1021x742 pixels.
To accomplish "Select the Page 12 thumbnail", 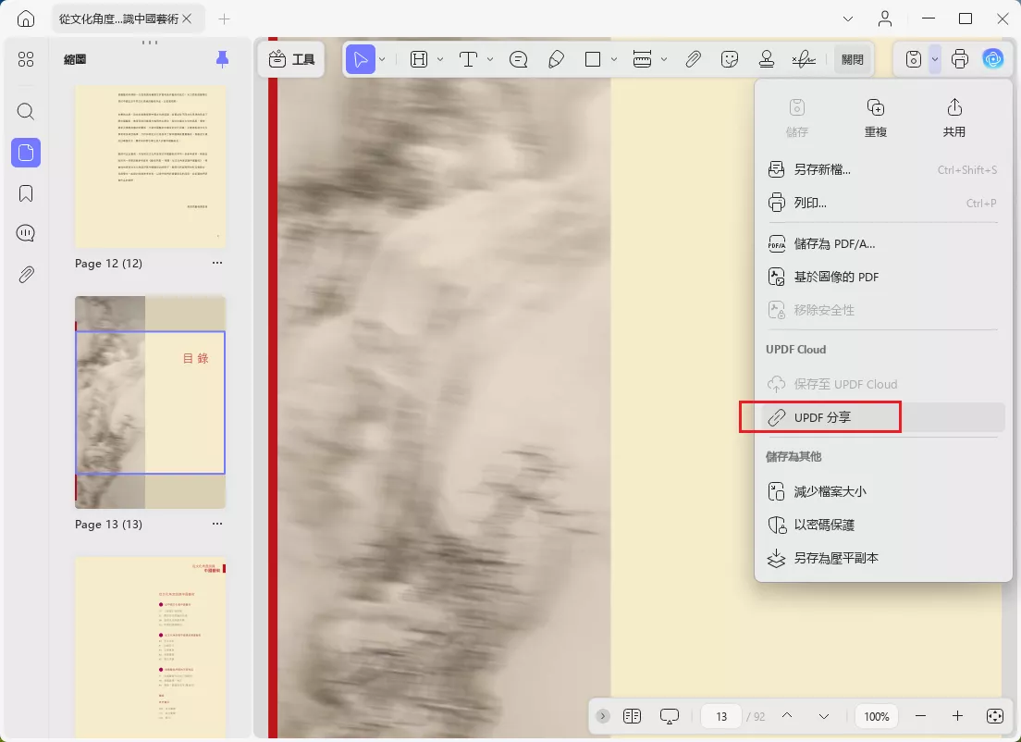I will [x=151, y=167].
